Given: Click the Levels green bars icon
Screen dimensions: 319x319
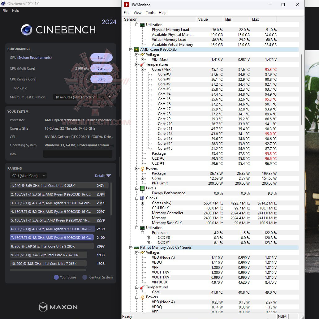Looking at the screenshot, I should (142, 188).
